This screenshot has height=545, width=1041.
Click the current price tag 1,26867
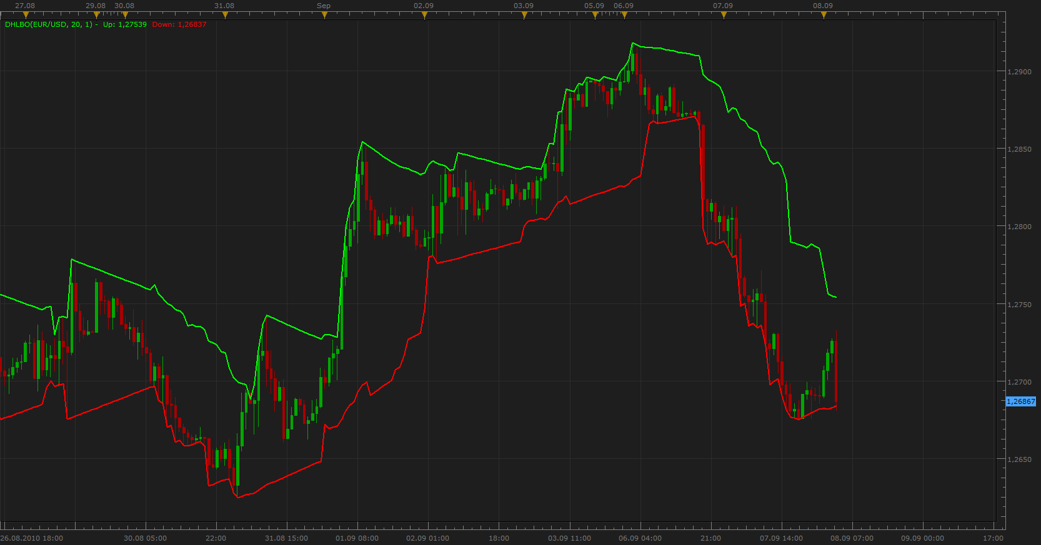click(1020, 401)
